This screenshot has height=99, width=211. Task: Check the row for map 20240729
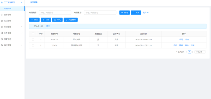[33, 40]
